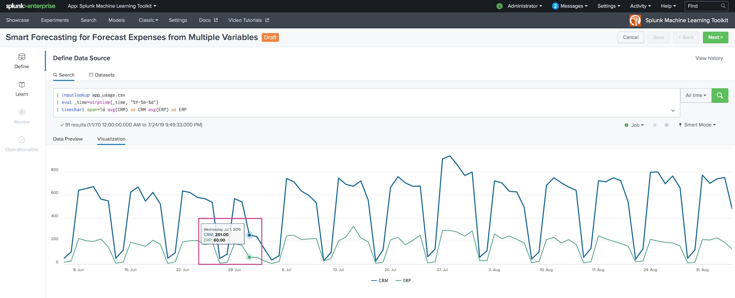Click the Define step database icon
The width and height of the screenshot is (735, 298).
(x=22, y=57)
